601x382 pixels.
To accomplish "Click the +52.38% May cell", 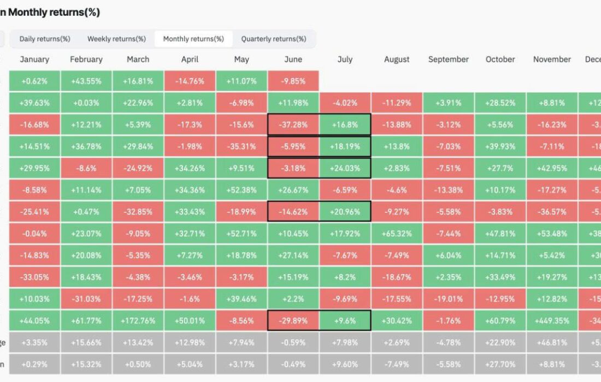I will (241, 190).
